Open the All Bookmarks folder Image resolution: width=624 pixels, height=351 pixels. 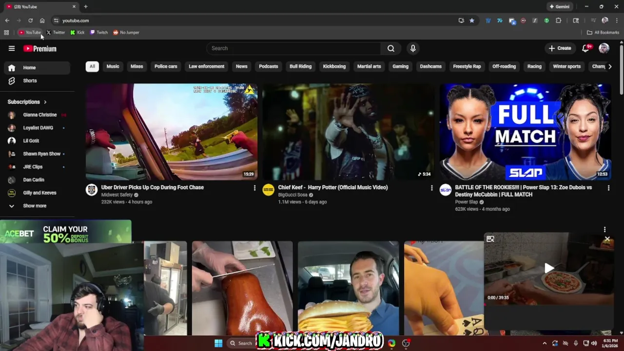tap(603, 33)
